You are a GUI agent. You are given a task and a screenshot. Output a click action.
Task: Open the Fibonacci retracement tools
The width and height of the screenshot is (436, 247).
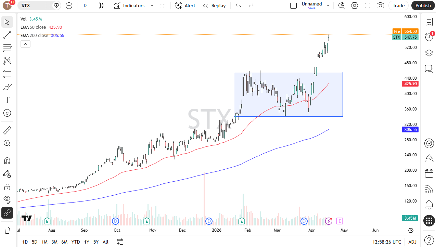7,48
